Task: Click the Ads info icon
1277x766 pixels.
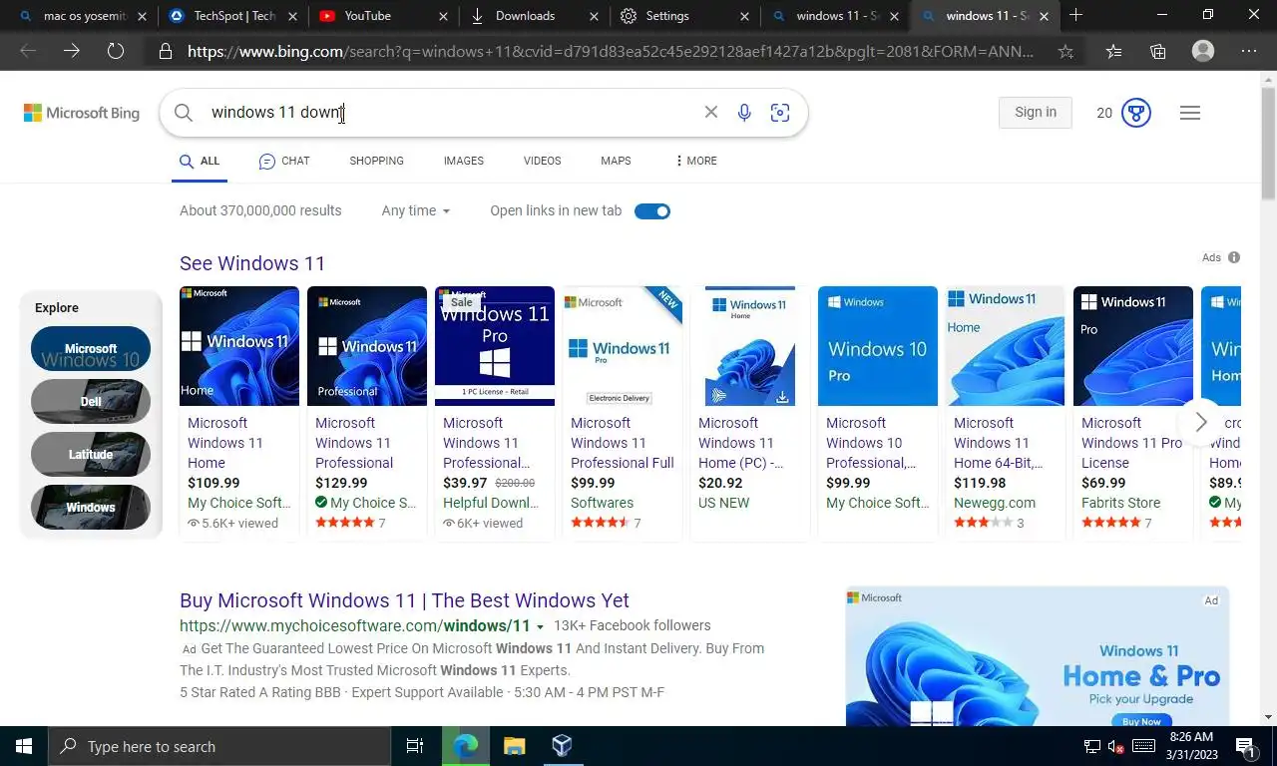Action: click(x=1234, y=257)
